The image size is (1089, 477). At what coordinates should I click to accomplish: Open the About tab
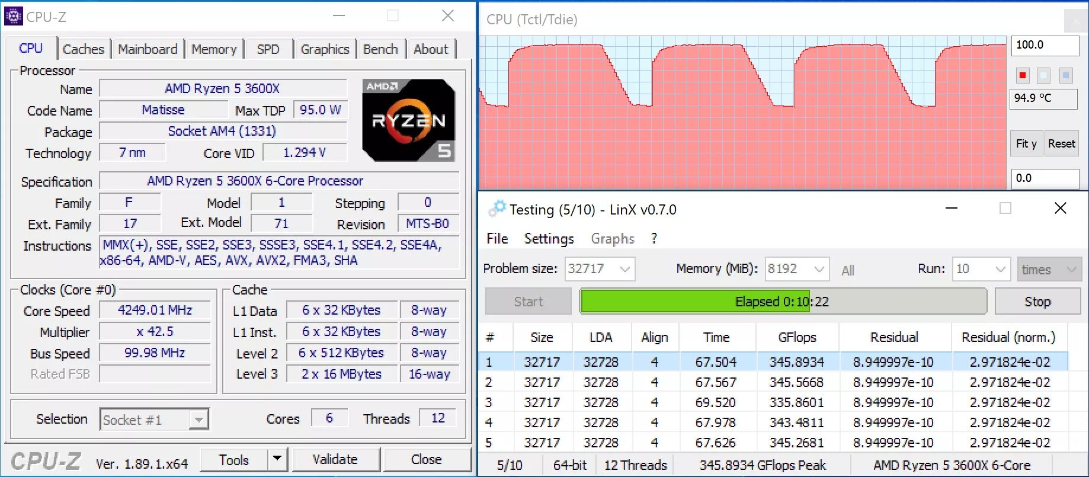tap(431, 49)
